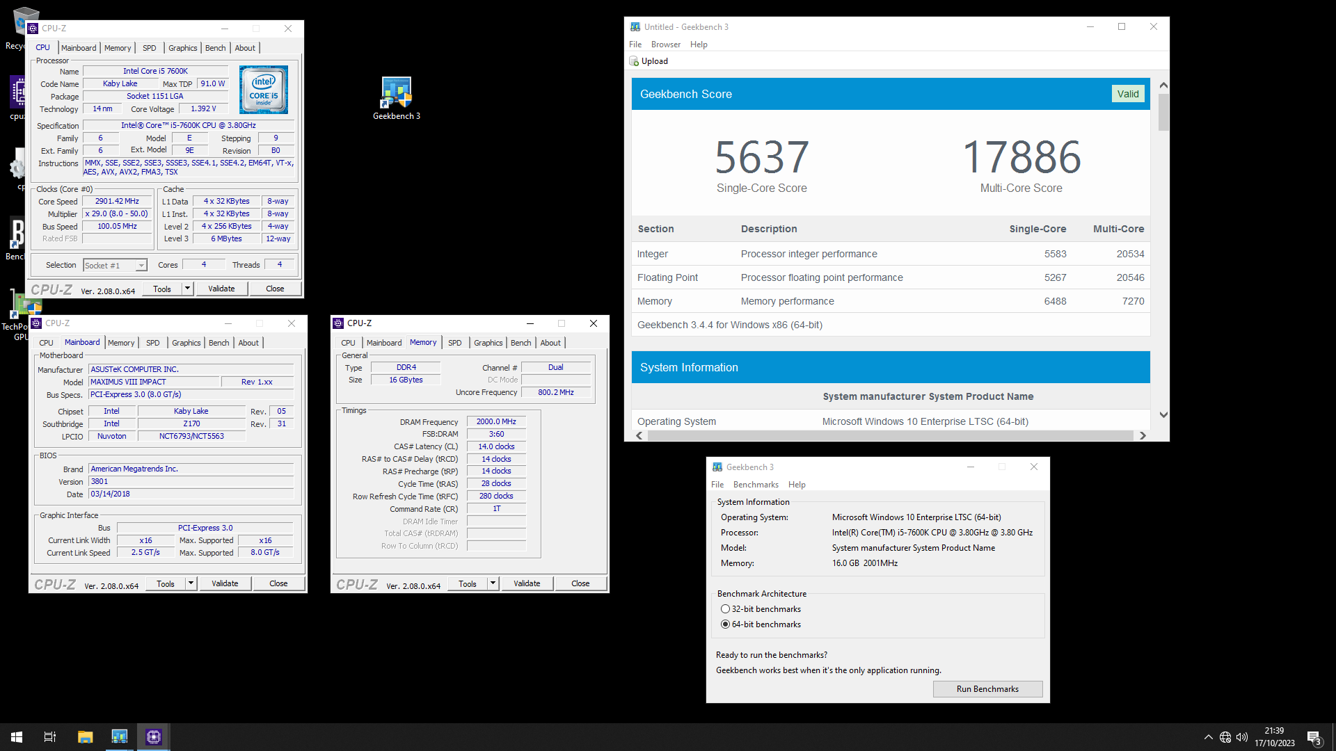
Task: Click the CPU-Z Memory window title icon
Action: pos(339,323)
